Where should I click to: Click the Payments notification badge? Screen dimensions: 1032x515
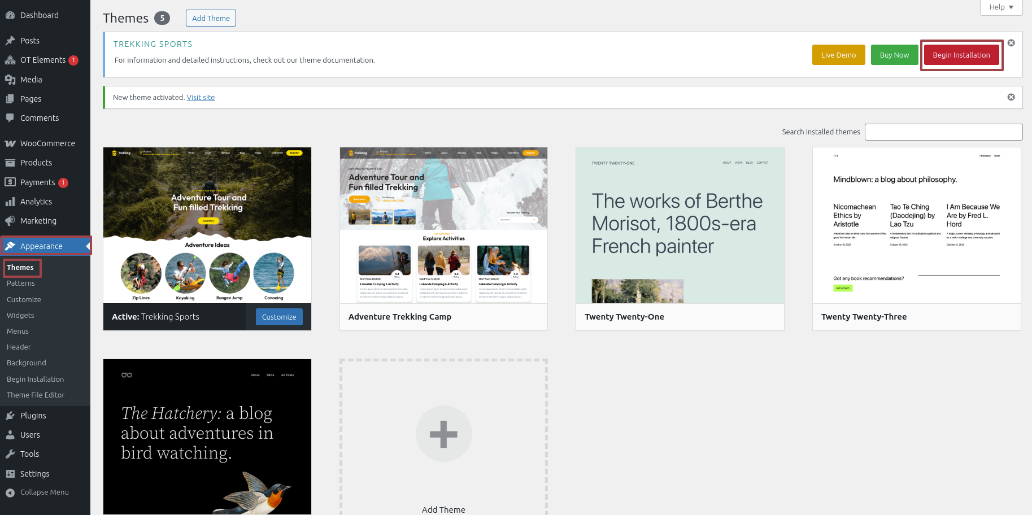(63, 183)
